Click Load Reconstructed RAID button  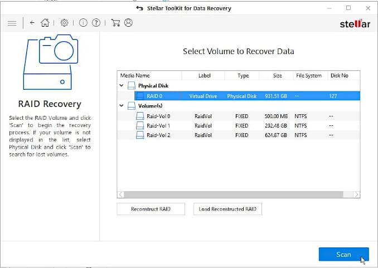(x=227, y=209)
